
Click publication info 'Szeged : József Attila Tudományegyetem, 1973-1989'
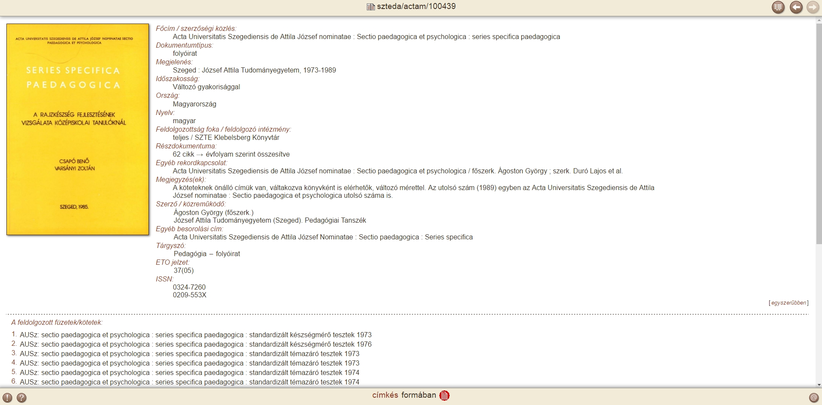254,70
